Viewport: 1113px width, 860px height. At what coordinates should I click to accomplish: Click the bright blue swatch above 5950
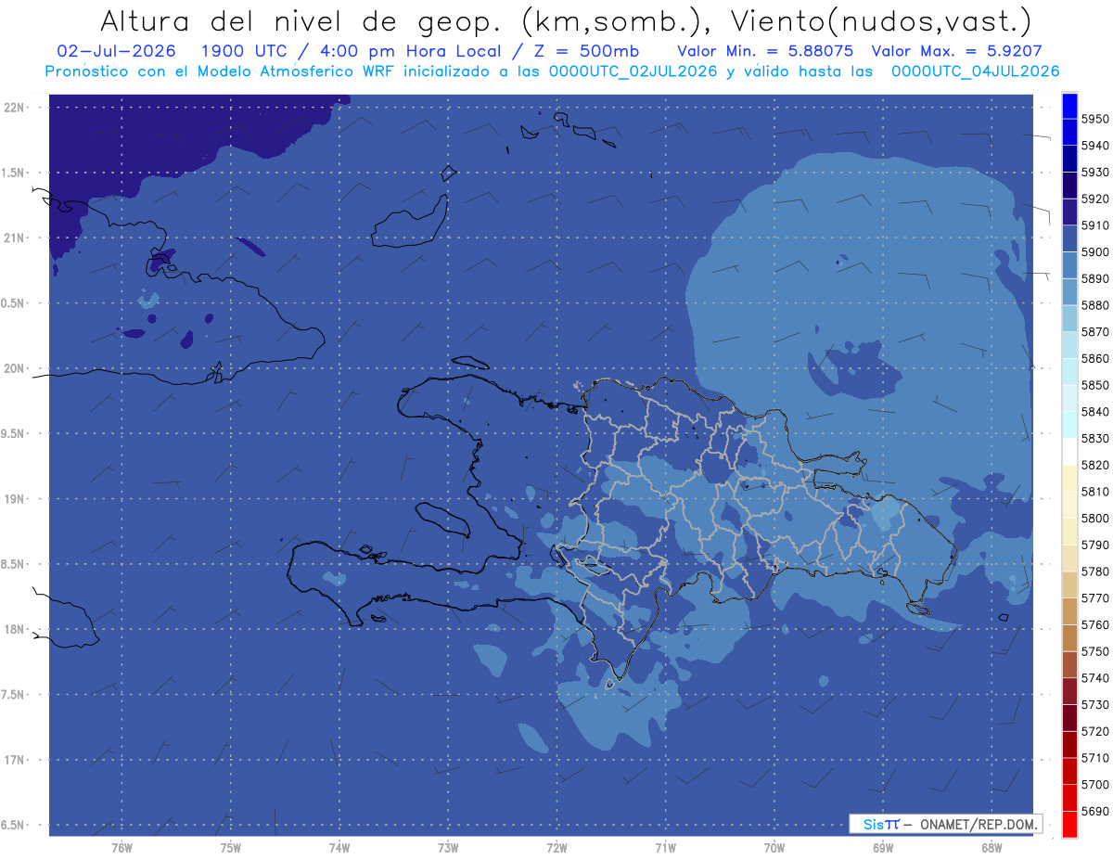point(1068,106)
